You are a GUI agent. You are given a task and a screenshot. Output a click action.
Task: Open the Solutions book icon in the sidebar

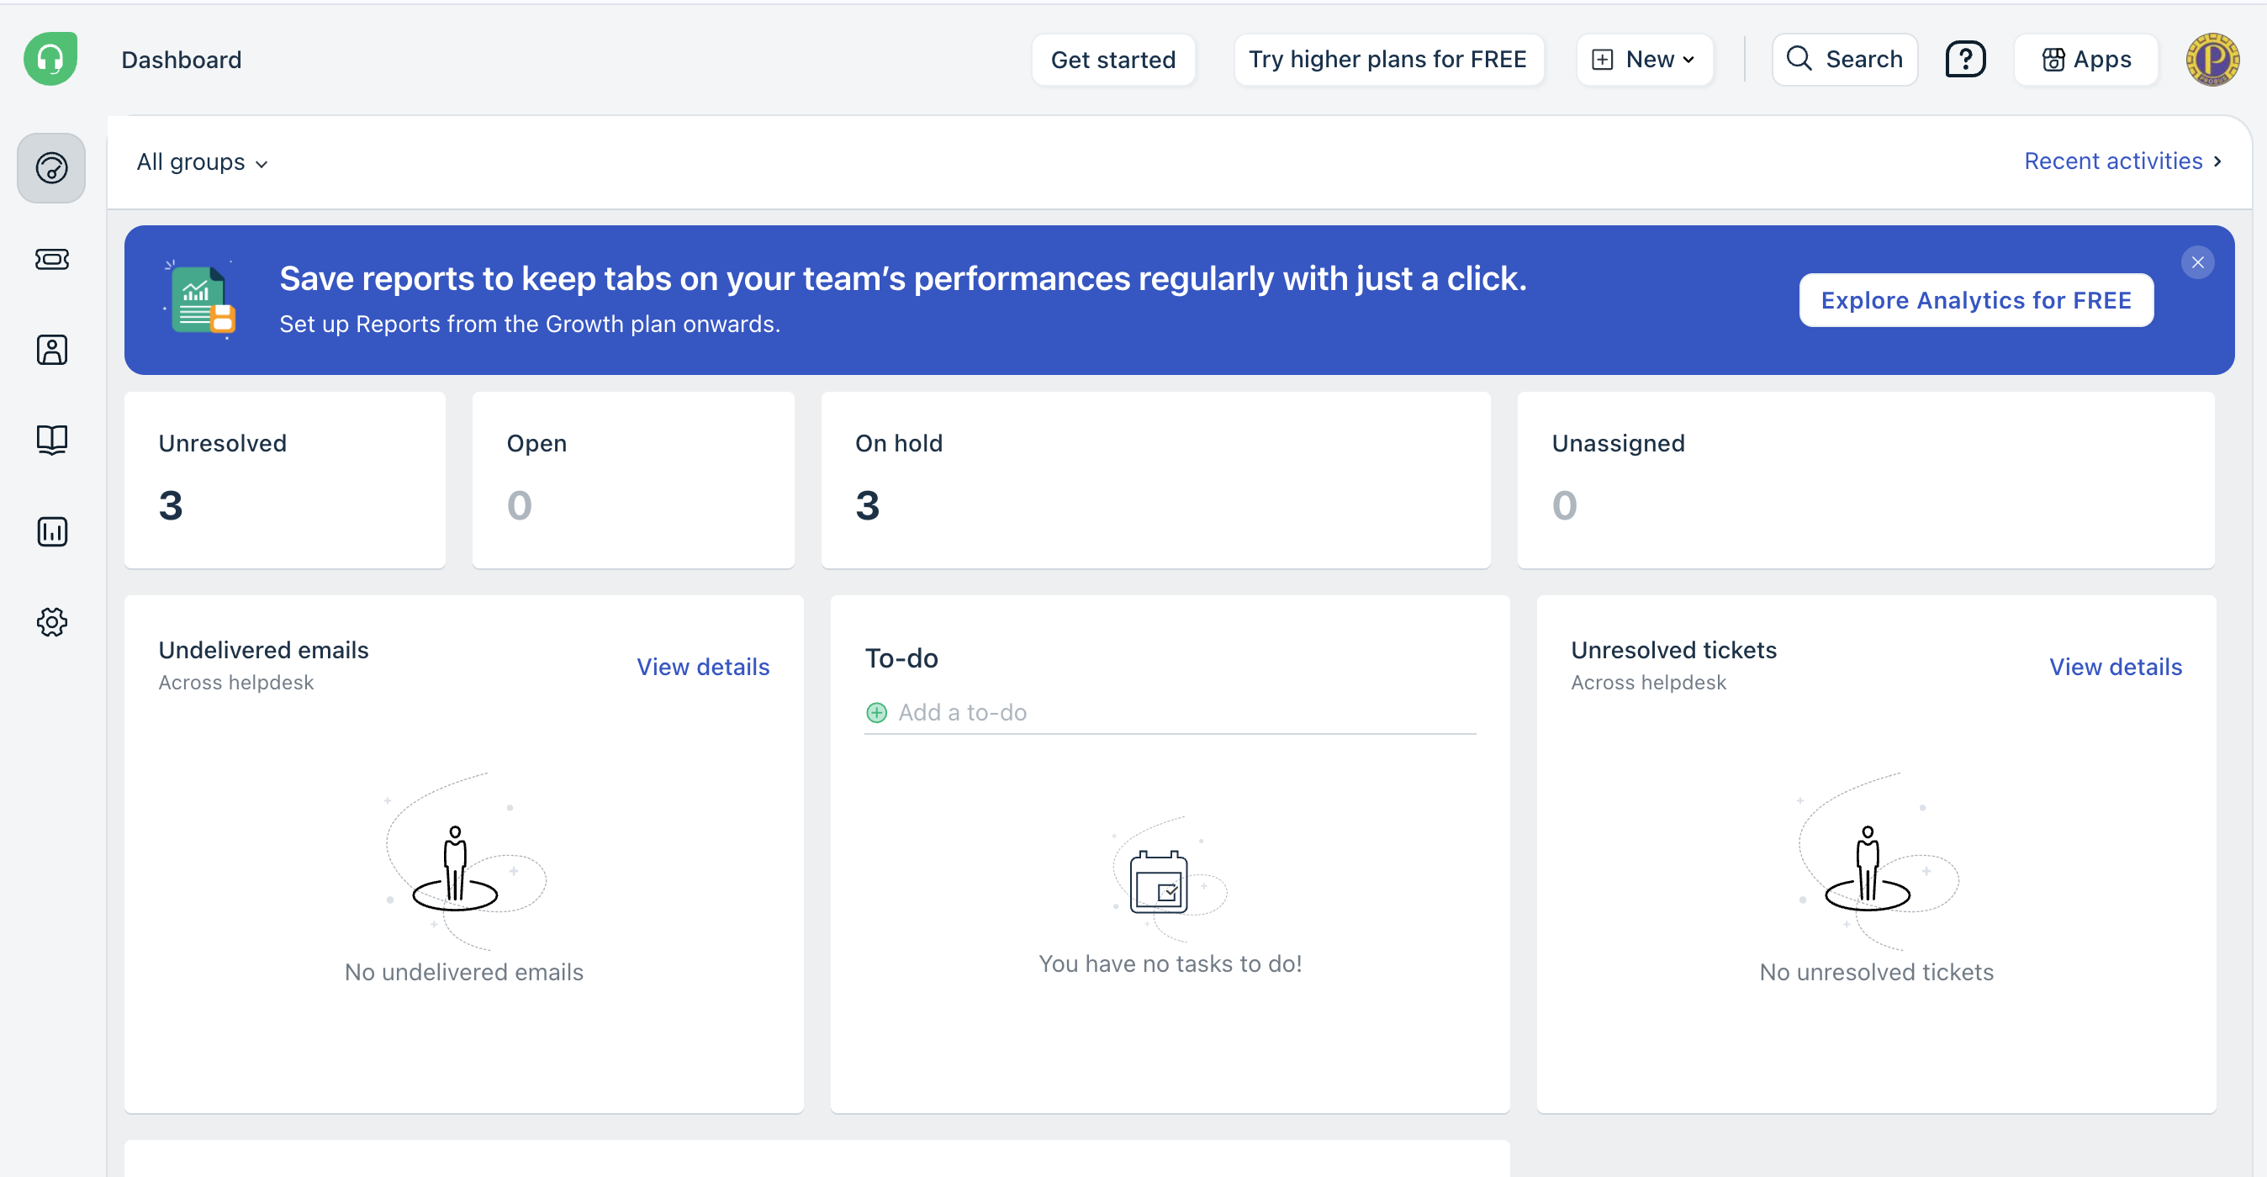tap(51, 440)
